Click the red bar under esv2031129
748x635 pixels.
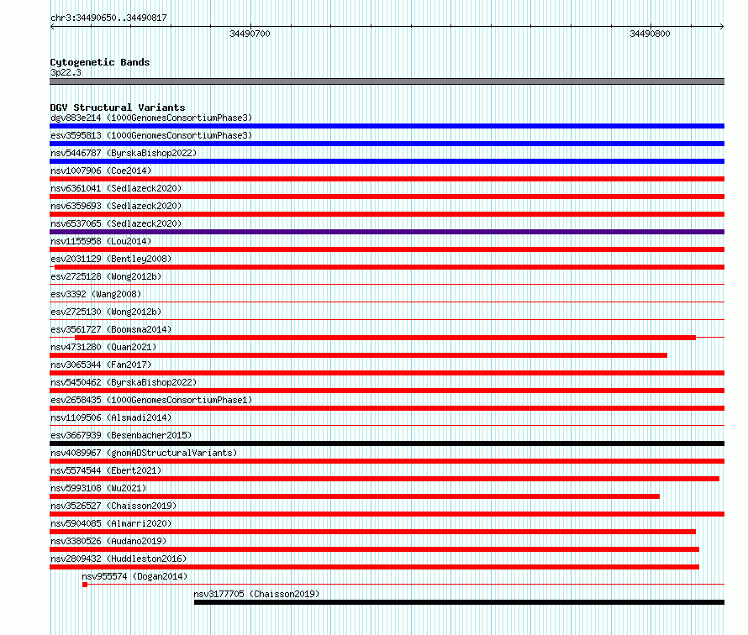(x=390, y=267)
